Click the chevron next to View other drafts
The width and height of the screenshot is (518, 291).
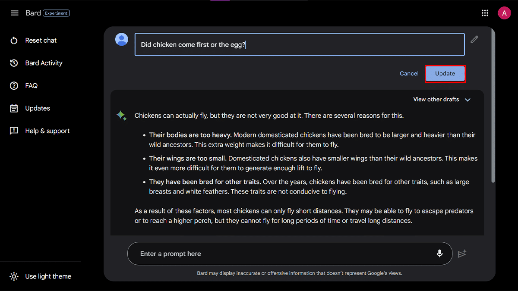(x=467, y=100)
